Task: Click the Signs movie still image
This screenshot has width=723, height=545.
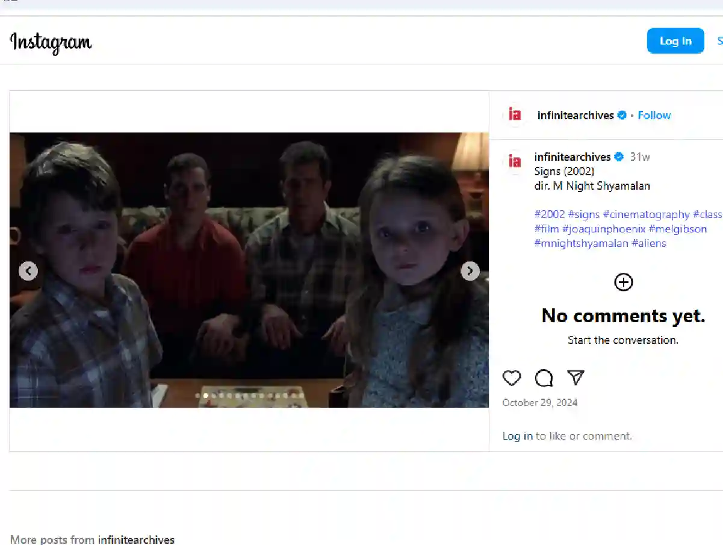Action: (249, 270)
